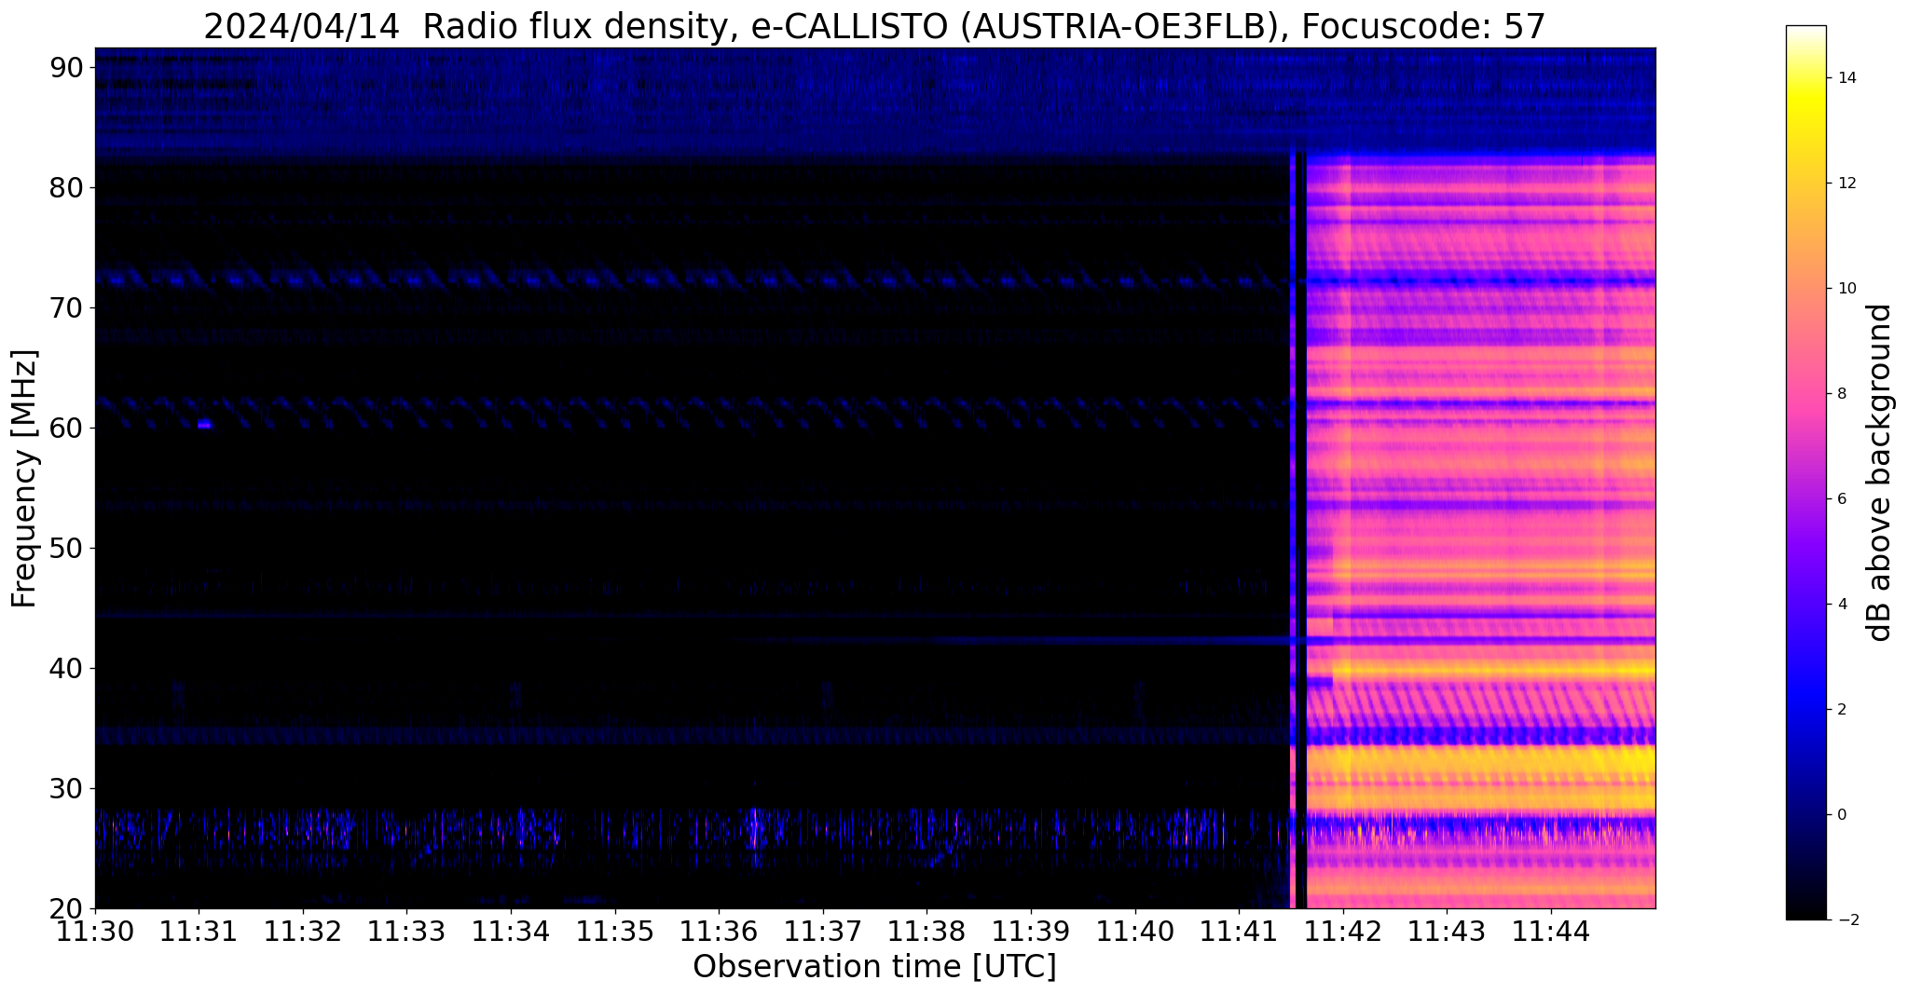Screen dimensions: 1908x994
Task: Click the 11:30 time tick label
Action: (x=95, y=932)
